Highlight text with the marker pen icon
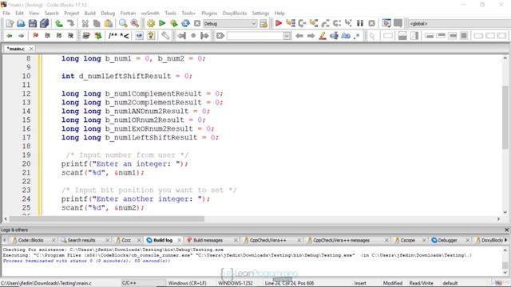Screen dimensions: 511x287 [x=323, y=35]
